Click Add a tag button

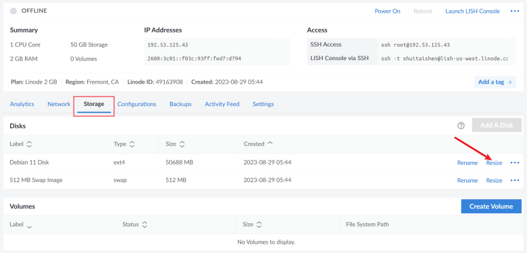pyautogui.click(x=495, y=82)
